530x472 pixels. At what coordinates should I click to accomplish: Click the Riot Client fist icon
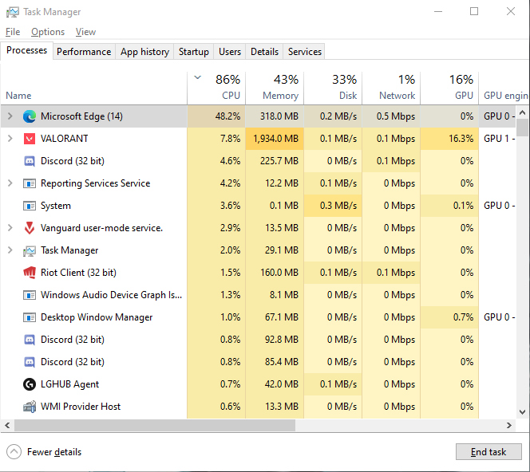[30, 273]
